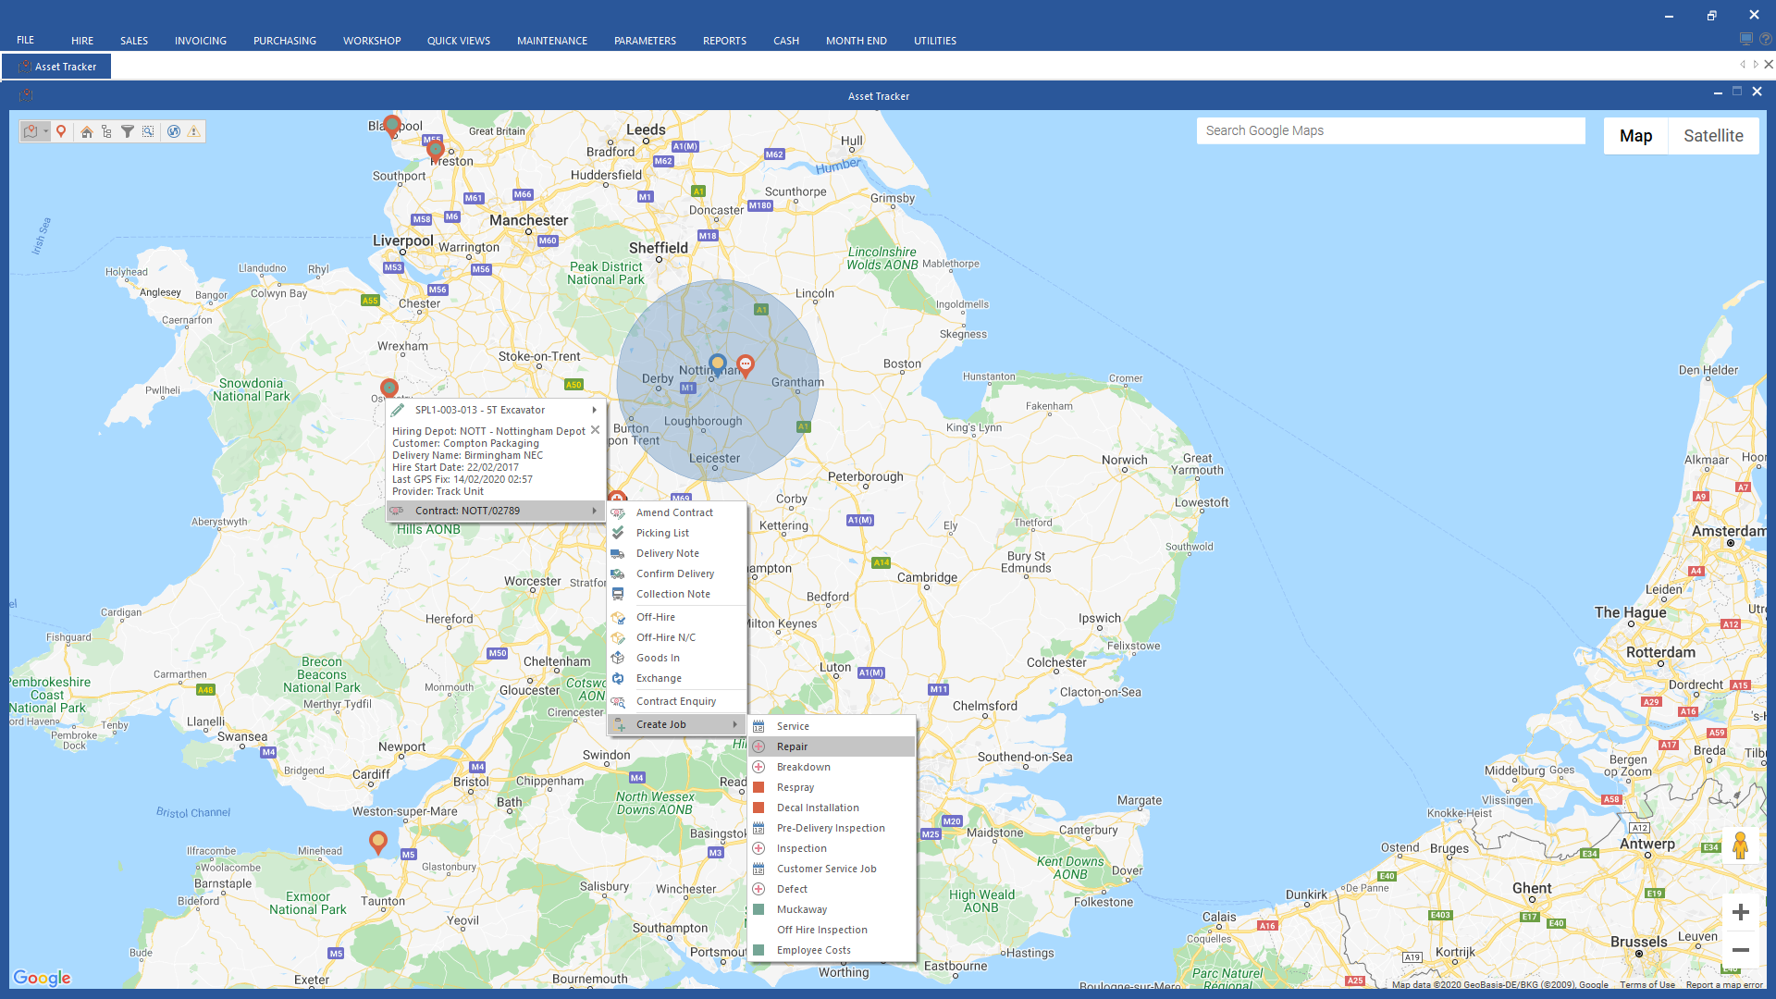
Task: Click the help question mark icon
Action: coord(1765,40)
